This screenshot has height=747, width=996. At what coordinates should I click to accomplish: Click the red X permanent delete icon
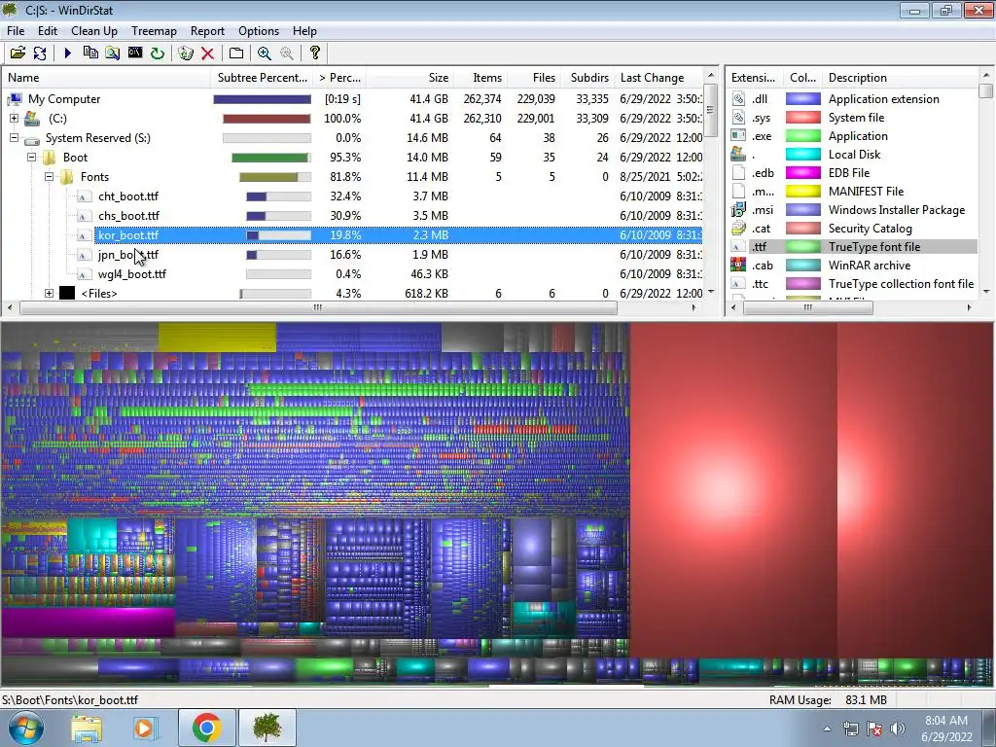point(207,53)
